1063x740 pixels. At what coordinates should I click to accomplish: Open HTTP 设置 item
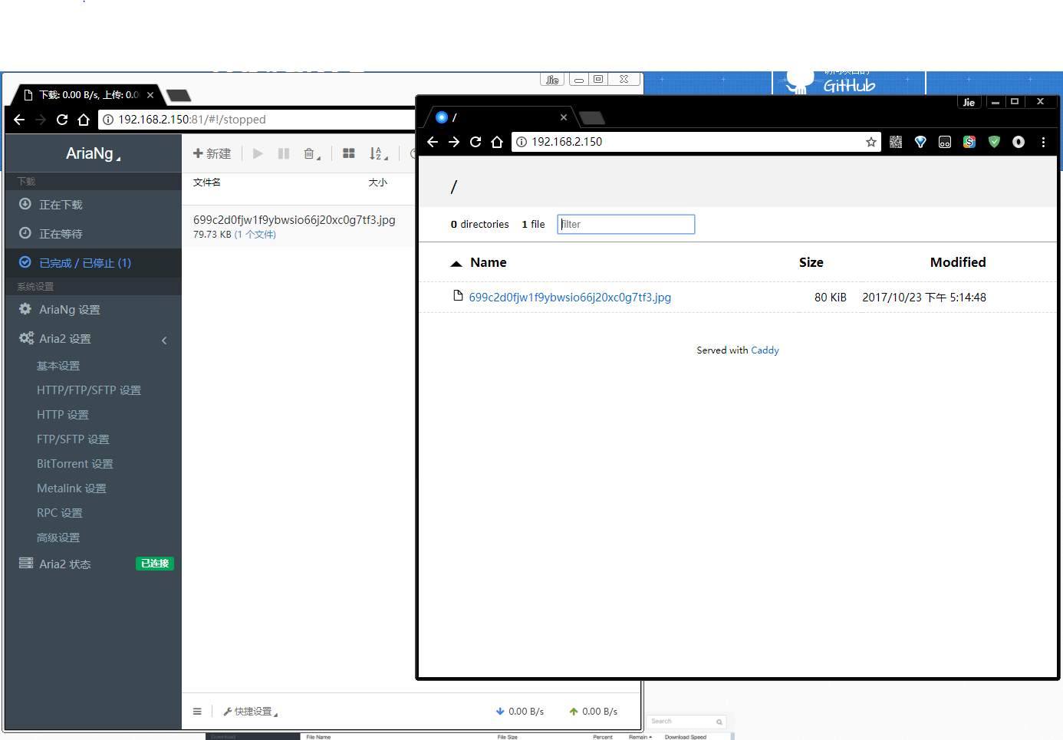click(x=63, y=415)
